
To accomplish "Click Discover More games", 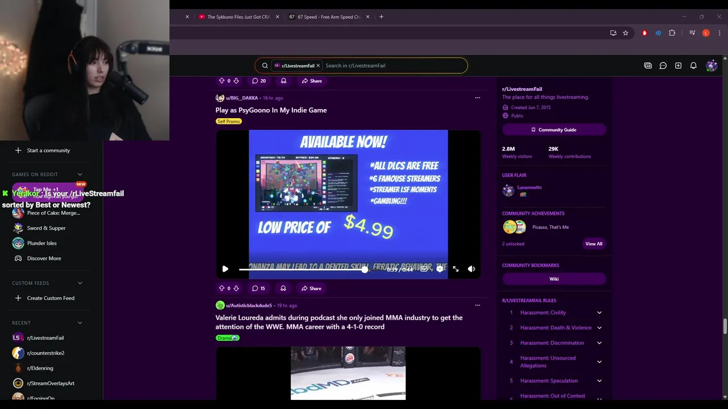I will click(x=44, y=258).
